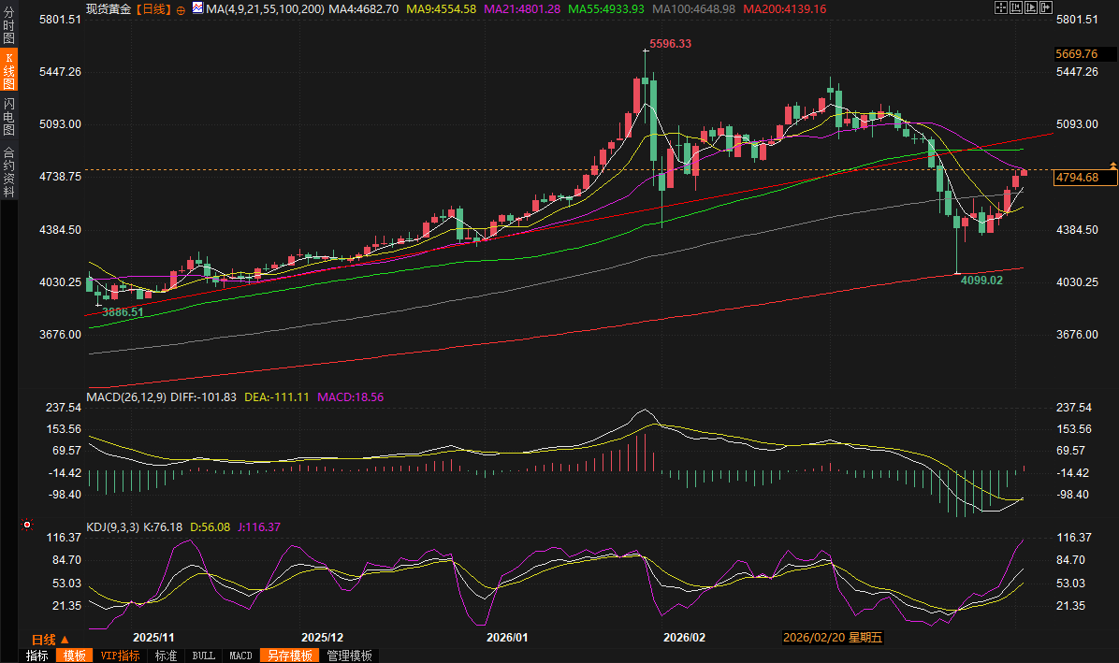Click the 3886.51 low price label
This screenshot has height=663, width=1119.
click(123, 312)
